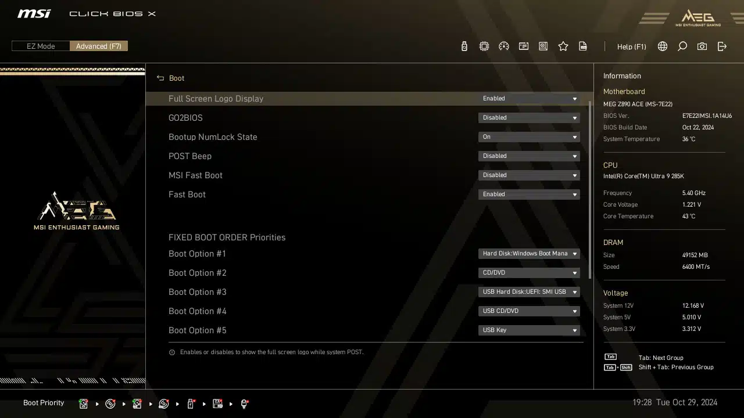Viewport: 744px width, 418px height.
Task: Open MSI Fast Boot dropdown
Action: coord(529,175)
